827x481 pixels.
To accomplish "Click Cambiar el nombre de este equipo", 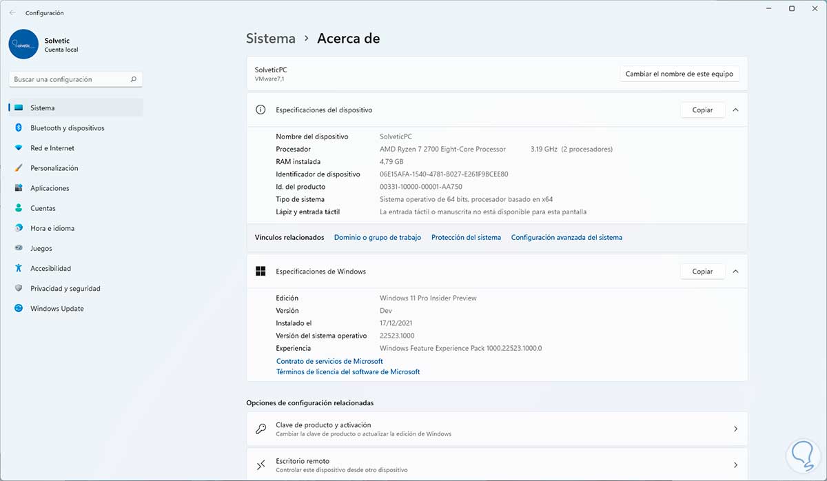I will click(680, 74).
